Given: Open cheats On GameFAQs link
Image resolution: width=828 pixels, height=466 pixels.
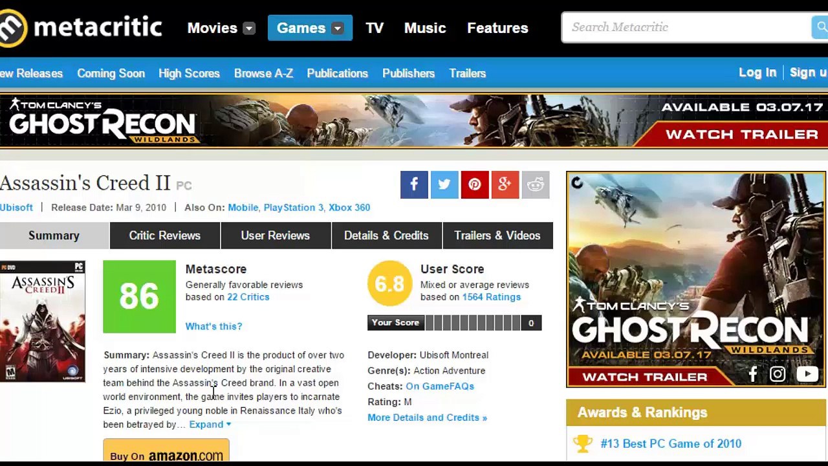Looking at the screenshot, I should (440, 386).
